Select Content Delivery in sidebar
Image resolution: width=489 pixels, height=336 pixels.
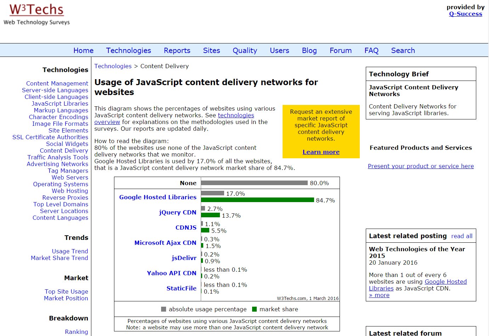pos(64,151)
